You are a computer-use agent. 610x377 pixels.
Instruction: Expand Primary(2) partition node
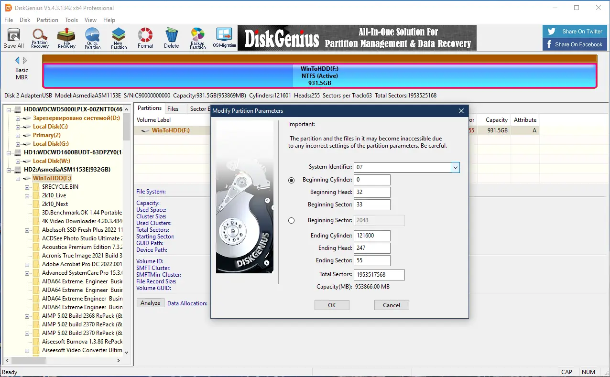[18, 135]
